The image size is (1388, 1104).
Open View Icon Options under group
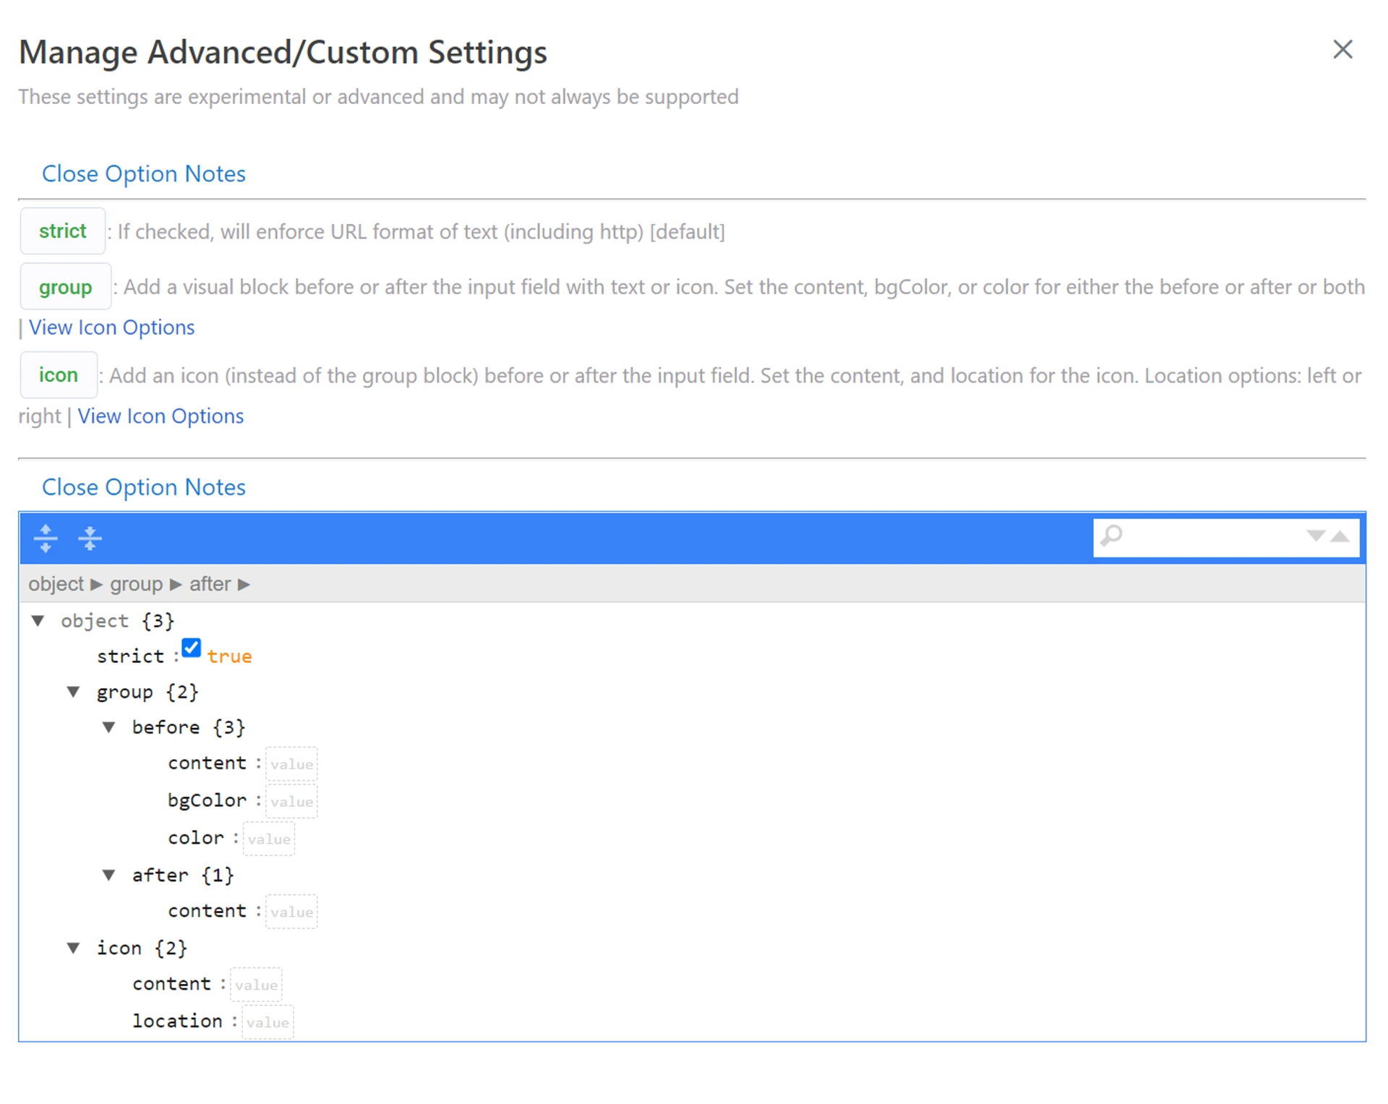tap(111, 328)
